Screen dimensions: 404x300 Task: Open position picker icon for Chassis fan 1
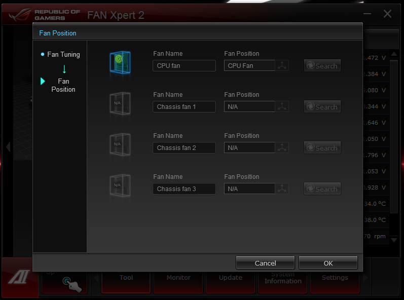click(282, 106)
